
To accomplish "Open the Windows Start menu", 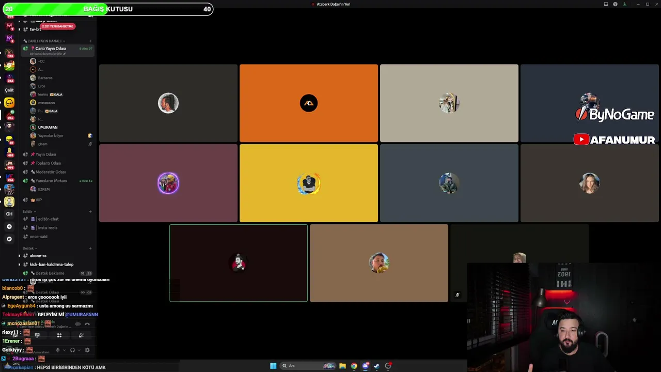I will point(273,366).
